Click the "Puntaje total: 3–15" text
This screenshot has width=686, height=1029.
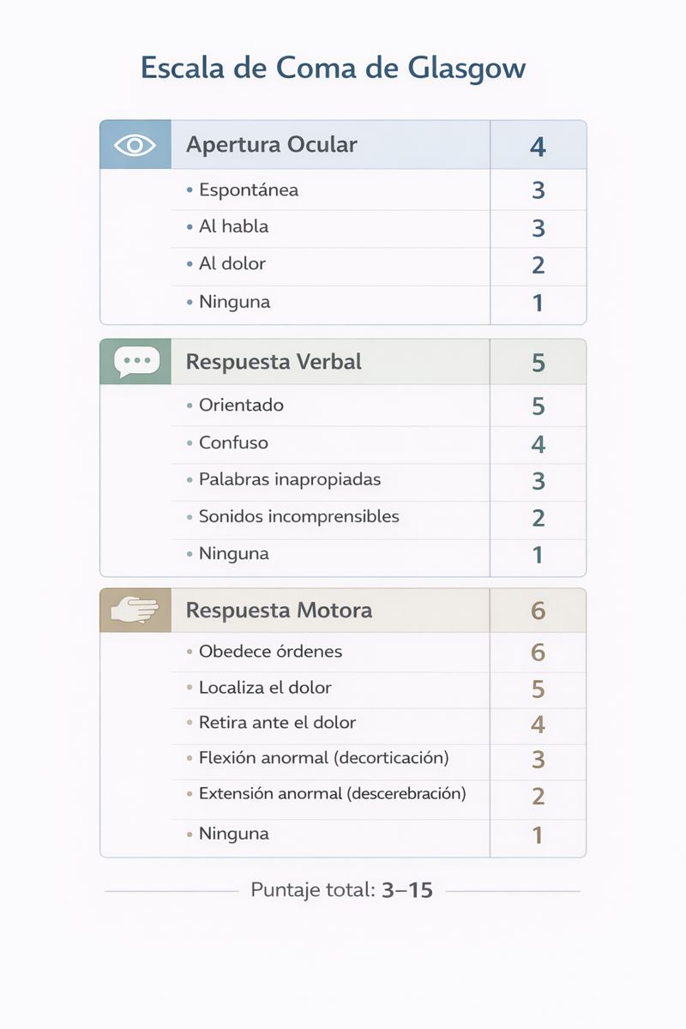coord(341,890)
